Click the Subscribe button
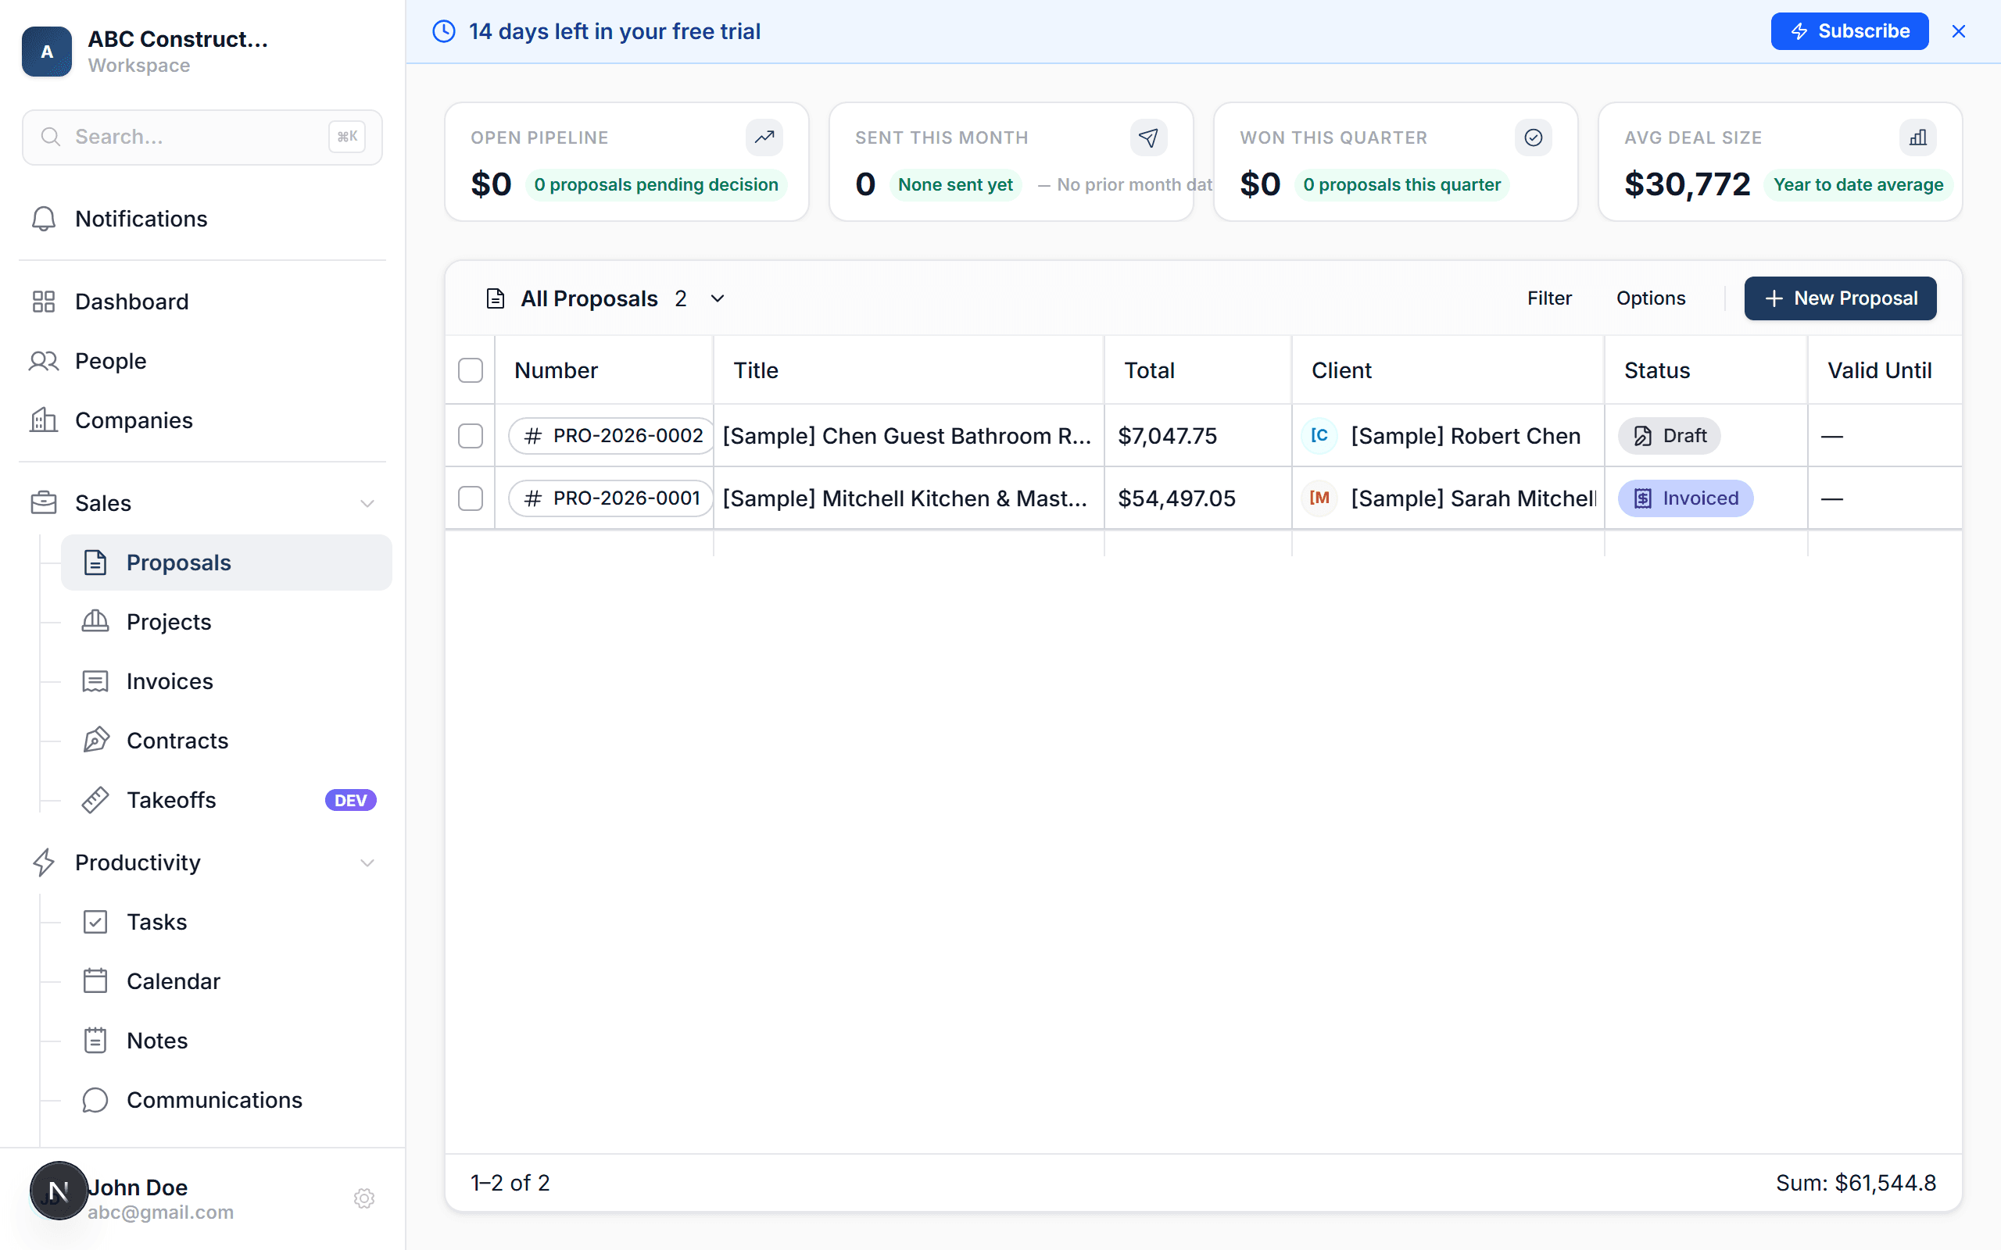The height and width of the screenshot is (1250, 2001). (x=1849, y=31)
